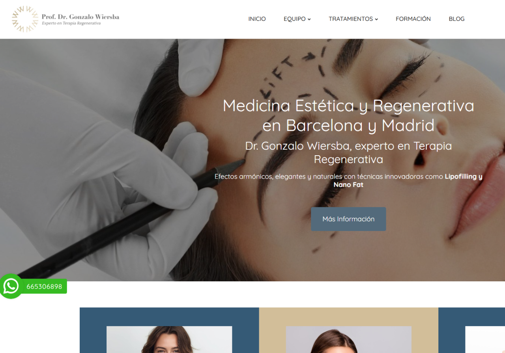
Task: Click the Lipofilling y Nano Fat bold text
Action: tap(408, 180)
